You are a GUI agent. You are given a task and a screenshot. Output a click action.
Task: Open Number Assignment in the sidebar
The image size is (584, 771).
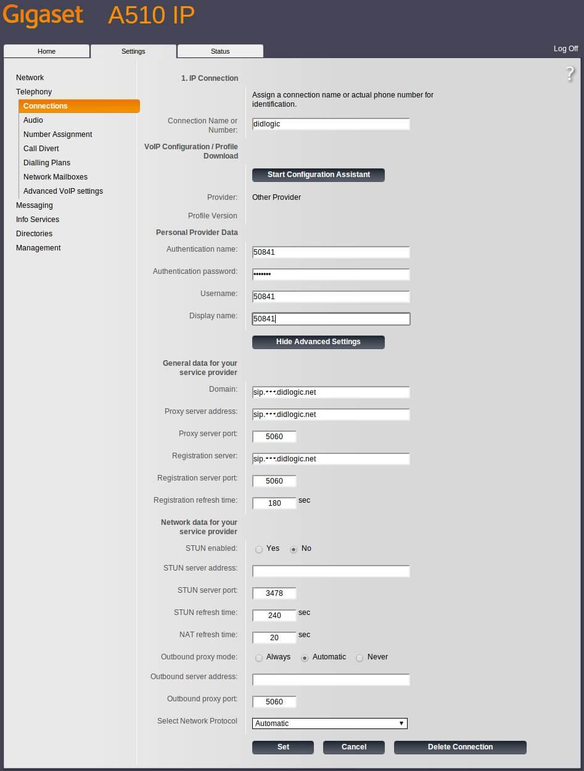pyautogui.click(x=58, y=134)
